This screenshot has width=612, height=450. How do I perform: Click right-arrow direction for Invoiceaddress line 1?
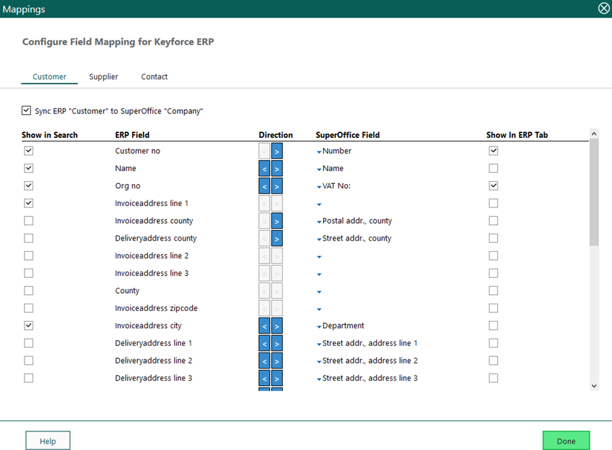[277, 204]
